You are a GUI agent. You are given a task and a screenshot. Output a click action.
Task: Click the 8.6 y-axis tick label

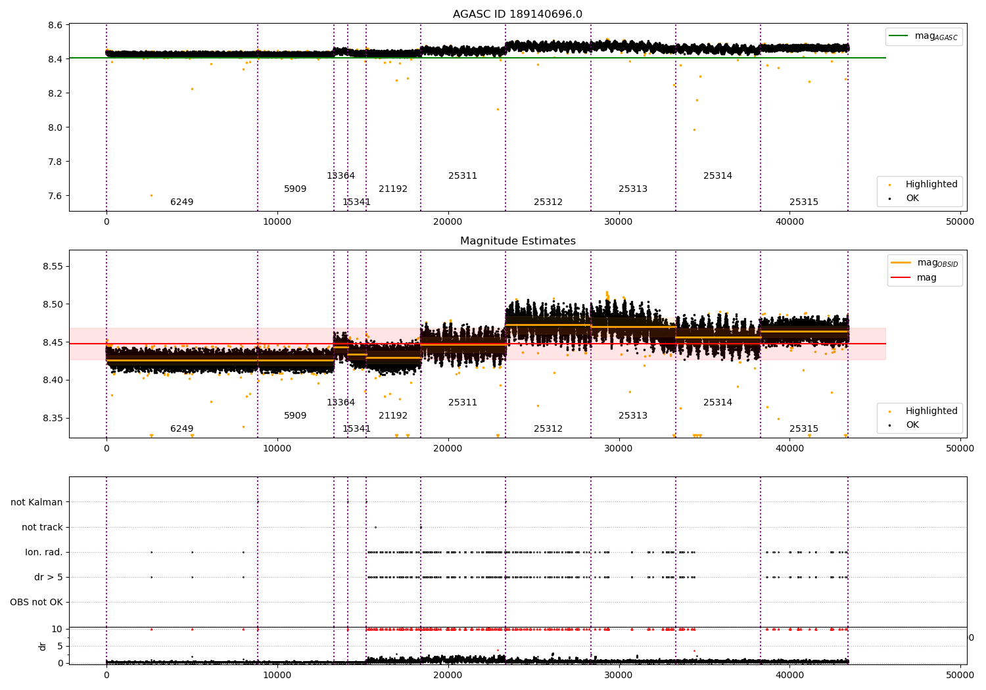point(55,25)
